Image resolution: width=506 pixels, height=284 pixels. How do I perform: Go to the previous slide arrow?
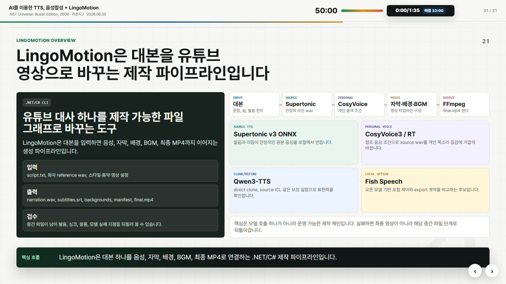(x=475, y=271)
